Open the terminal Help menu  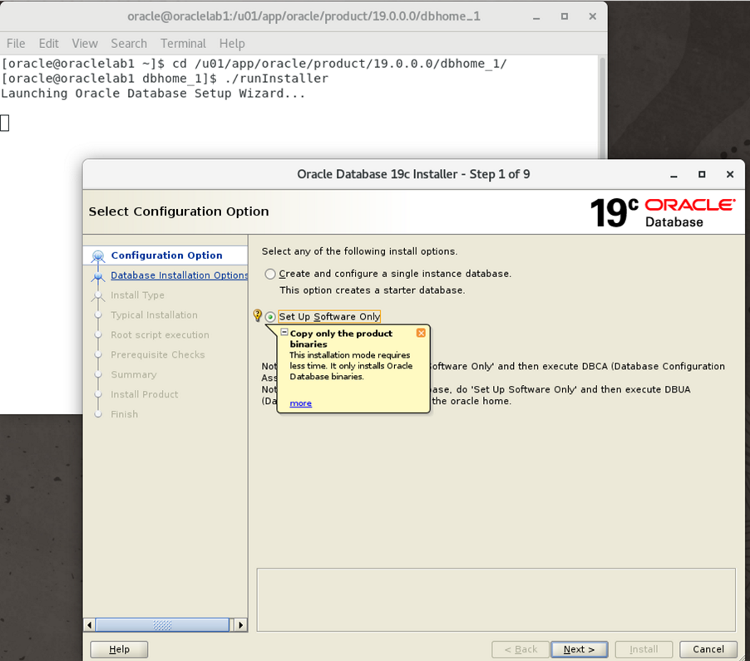coord(232,43)
